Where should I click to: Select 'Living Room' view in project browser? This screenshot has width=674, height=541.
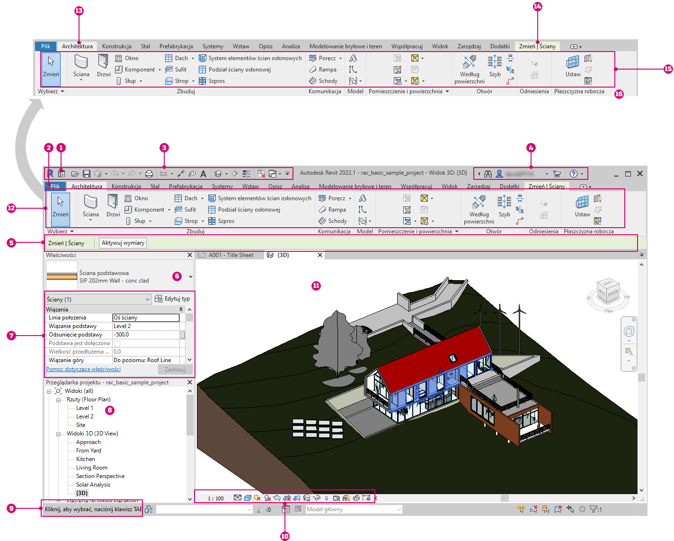(x=92, y=468)
